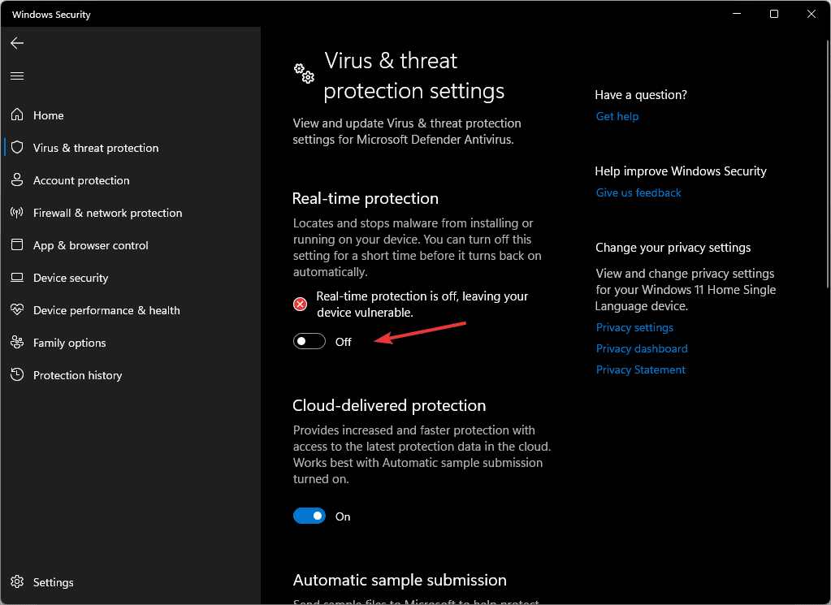Visit the Privacy dashboard link
This screenshot has height=605, width=831.
click(x=642, y=348)
